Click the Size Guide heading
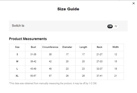137x93 pixels. [68, 9]
